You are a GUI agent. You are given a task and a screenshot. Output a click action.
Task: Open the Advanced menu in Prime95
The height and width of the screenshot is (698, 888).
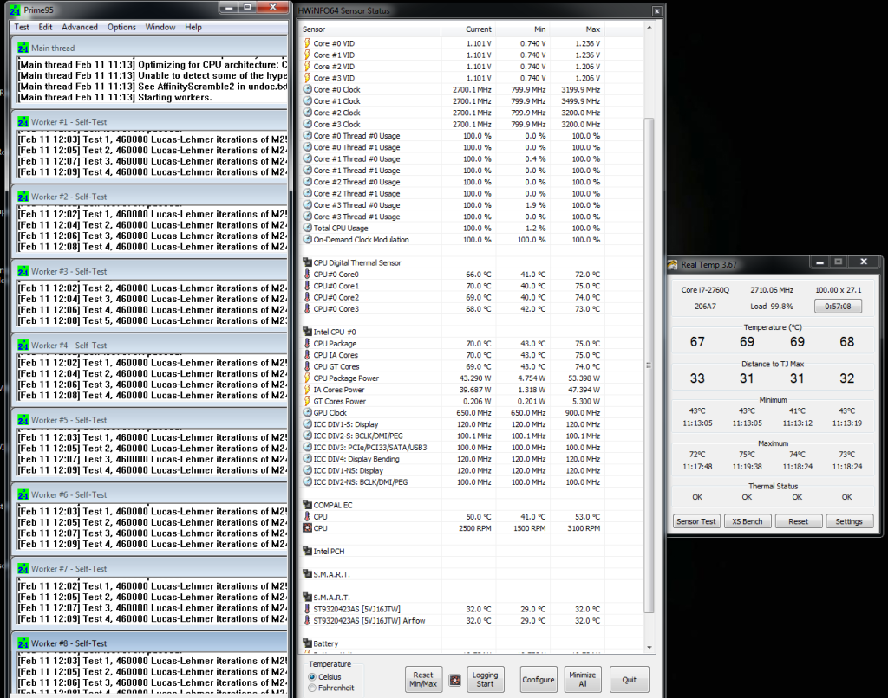coord(79,27)
